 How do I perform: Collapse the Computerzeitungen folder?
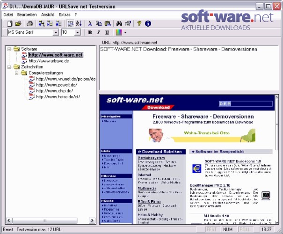16,73
